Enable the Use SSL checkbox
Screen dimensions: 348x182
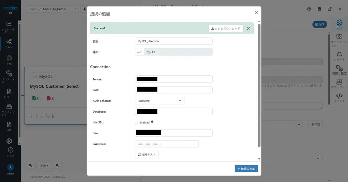[136, 123]
